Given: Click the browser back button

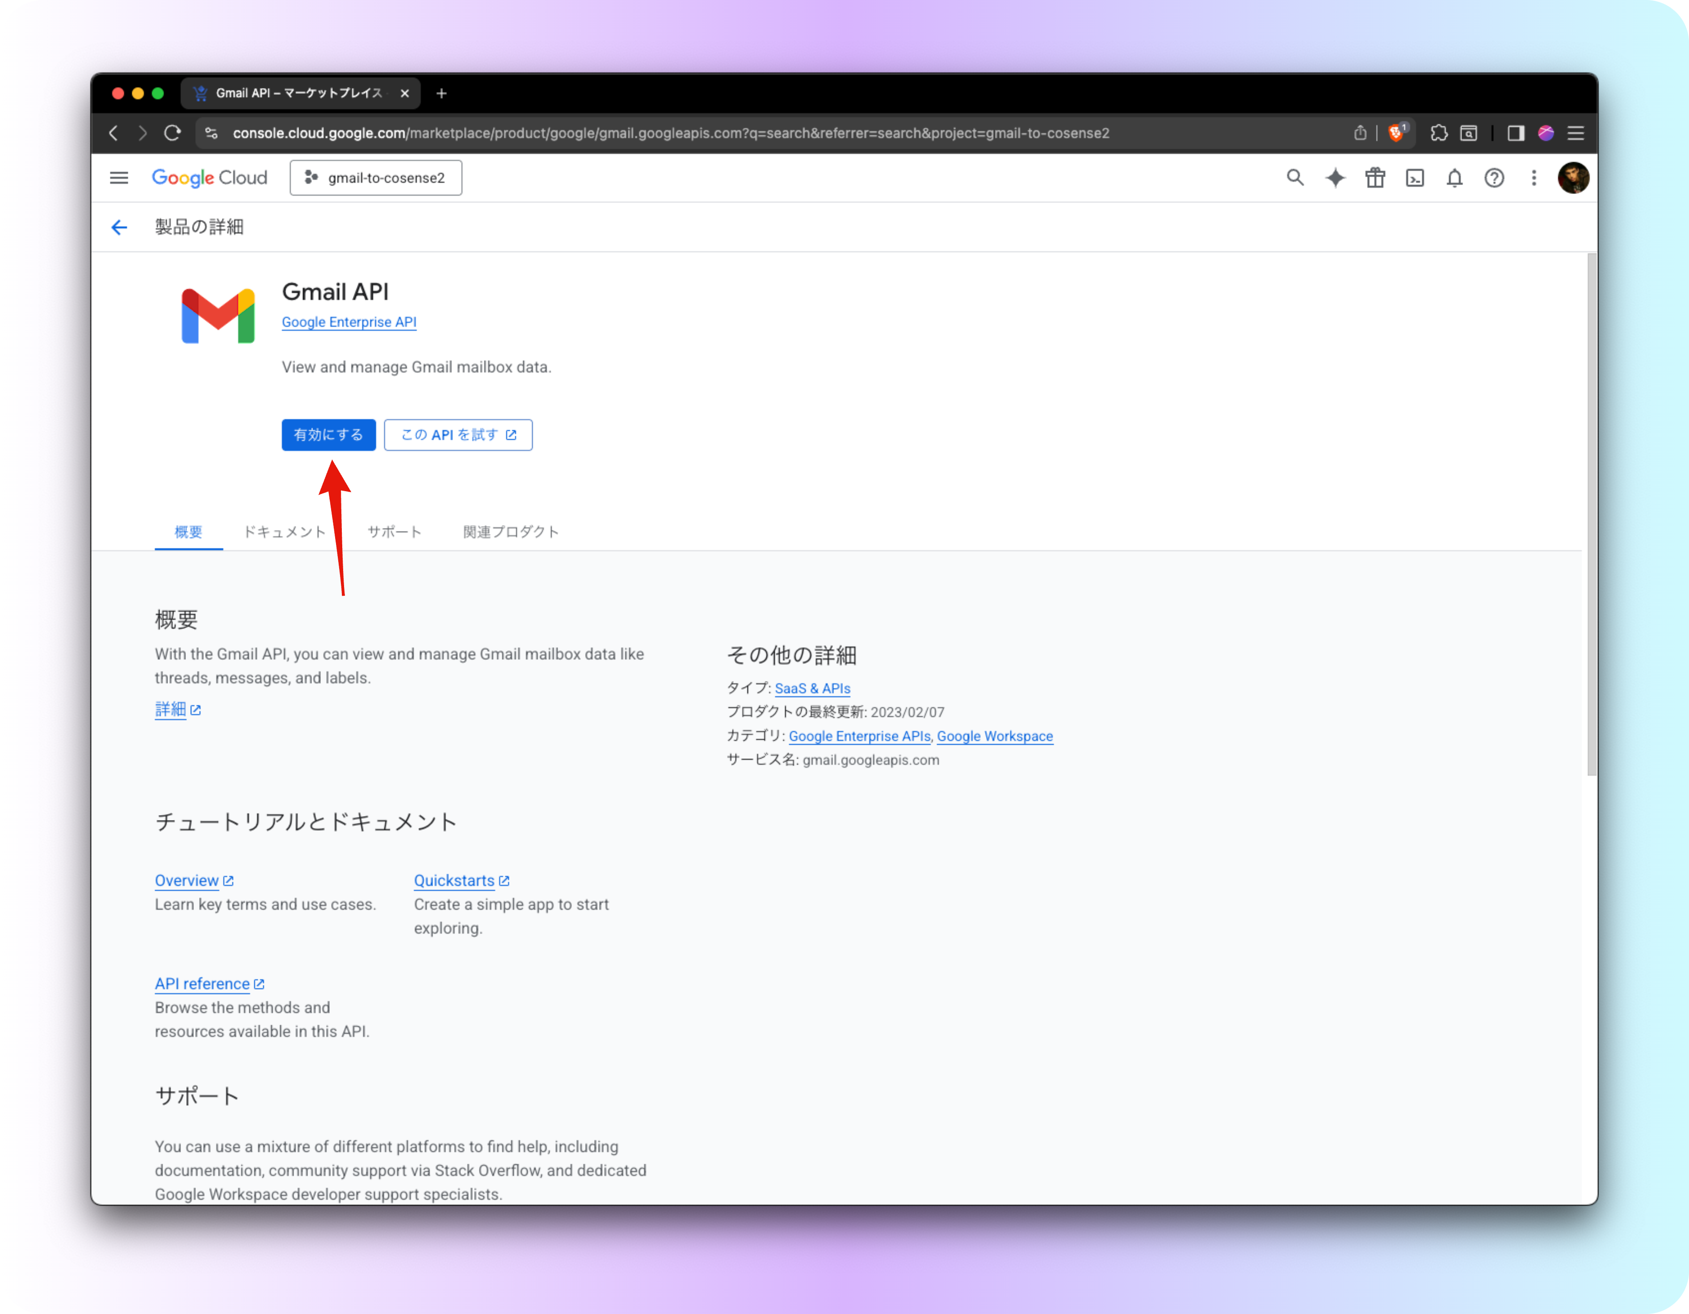Looking at the screenshot, I should click(113, 133).
